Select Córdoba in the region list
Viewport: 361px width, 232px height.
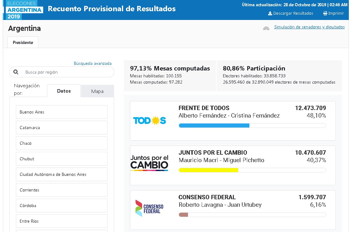(x=62, y=205)
